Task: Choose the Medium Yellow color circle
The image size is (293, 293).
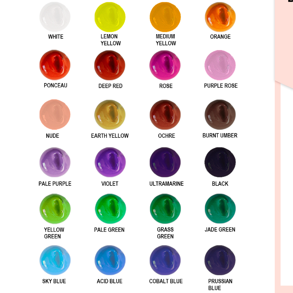Action: 165,17
